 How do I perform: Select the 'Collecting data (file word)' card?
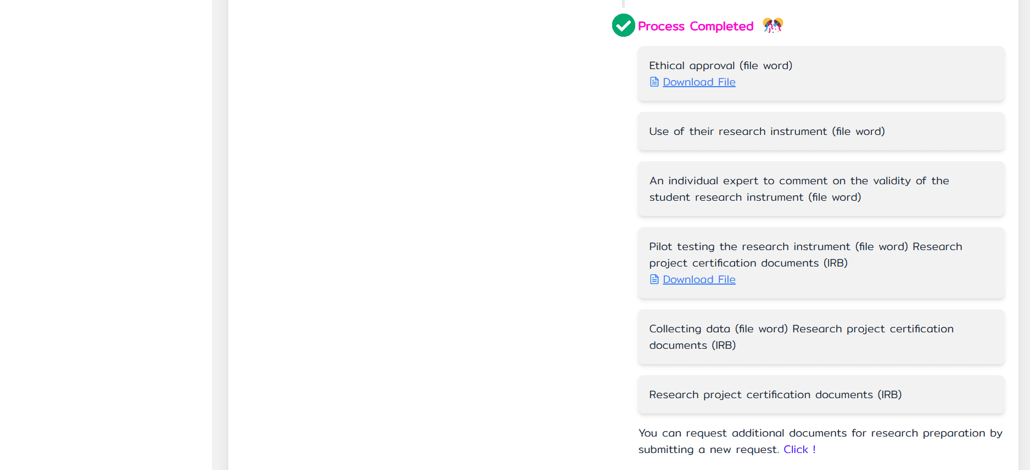[x=821, y=337]
